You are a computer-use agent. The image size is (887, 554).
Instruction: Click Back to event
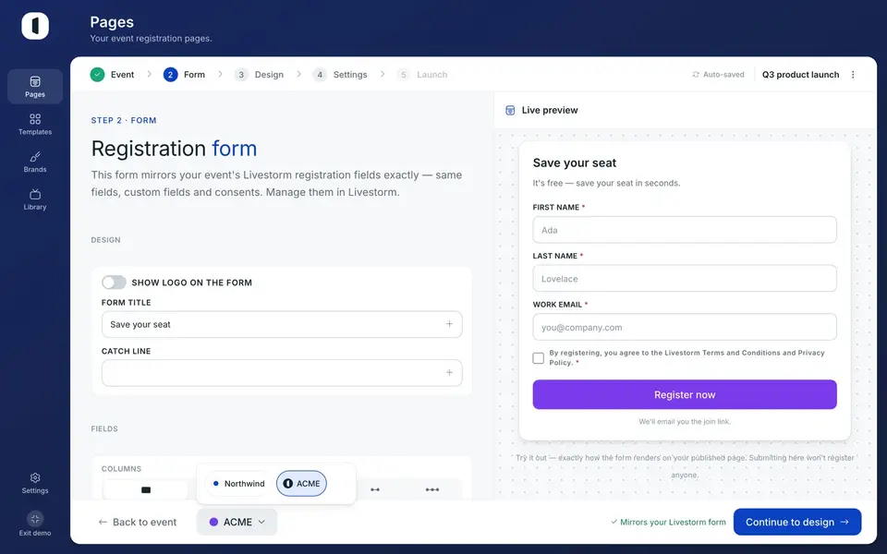click(x=138, y=522)
